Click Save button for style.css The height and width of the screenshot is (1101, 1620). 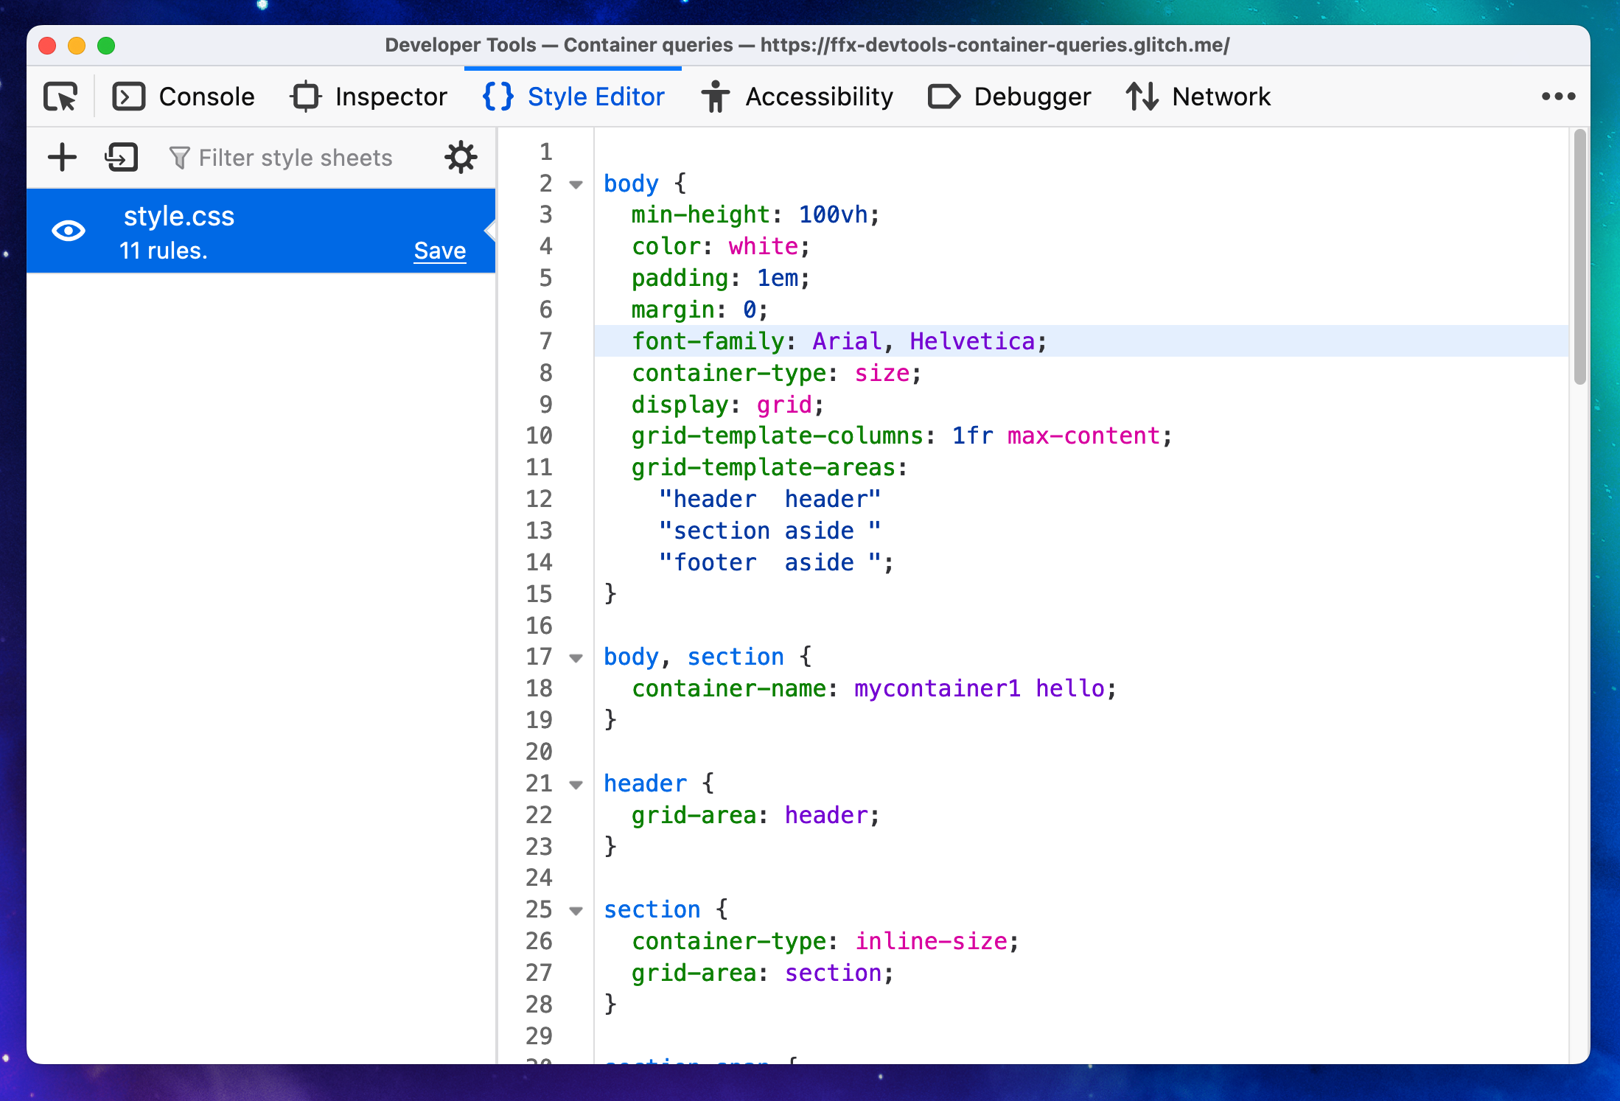(x=439, y=251)
